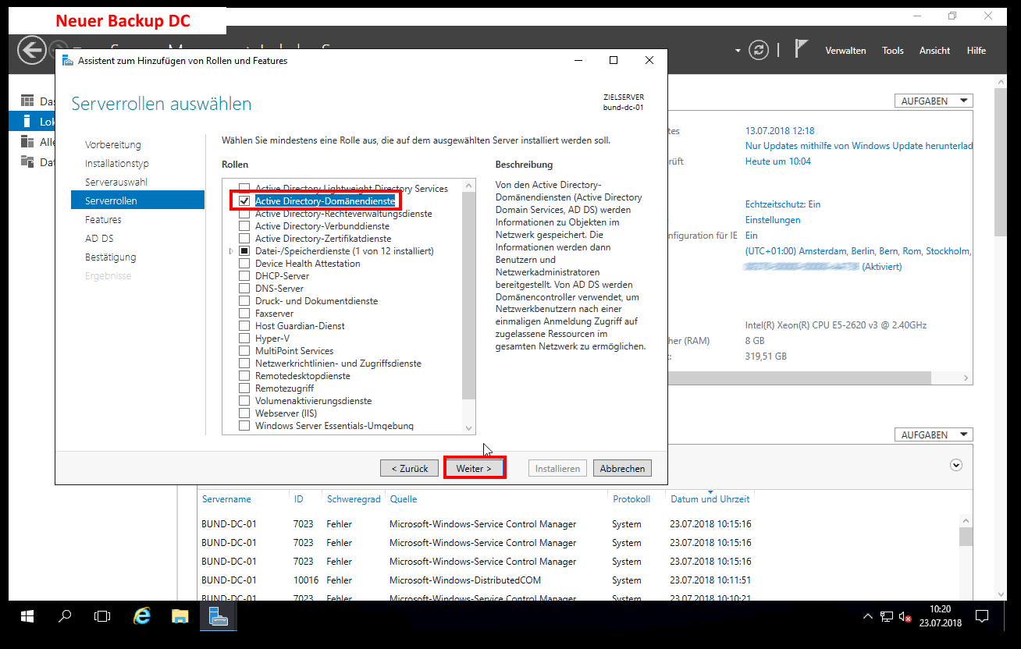Uncheck Active Directory-Domänendienste role
Image resolution: width=1021 pixels, height=649 pixels.
[x=244, y=201]
